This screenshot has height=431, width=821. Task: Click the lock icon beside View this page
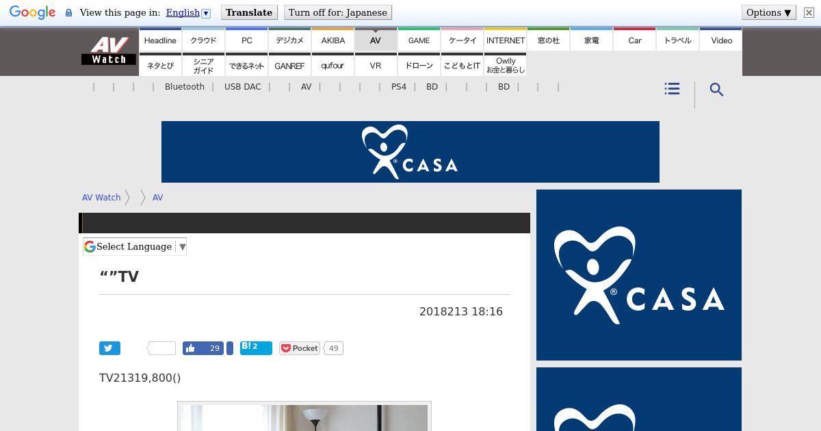[68, 13]
